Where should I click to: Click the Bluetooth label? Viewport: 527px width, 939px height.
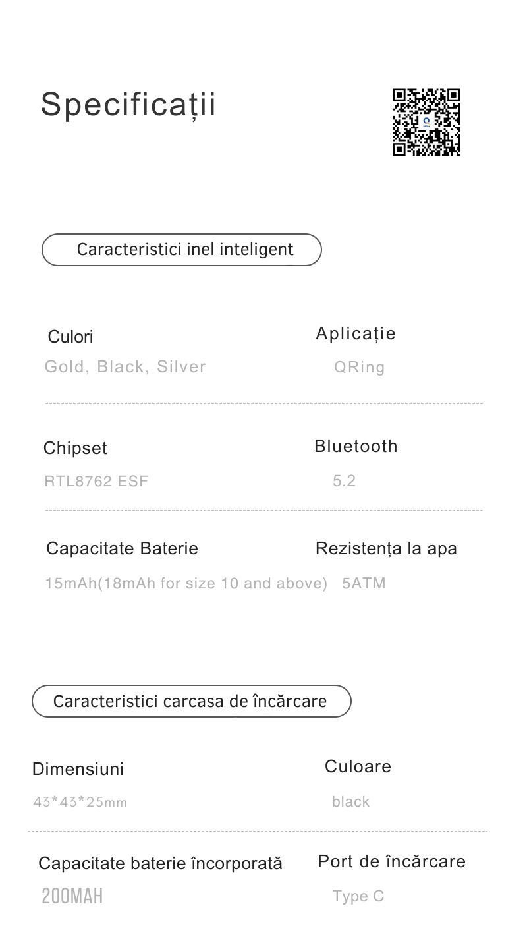click(356, 446)
